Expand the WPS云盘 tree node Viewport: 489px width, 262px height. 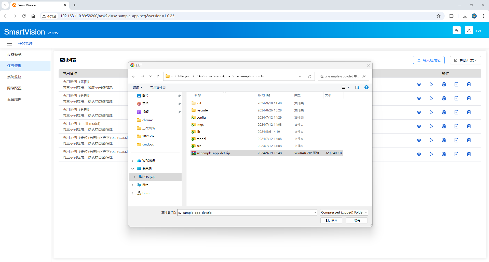click(x=132, y=161)
